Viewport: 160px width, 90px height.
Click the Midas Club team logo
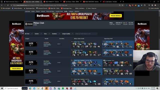click(29, 24)
